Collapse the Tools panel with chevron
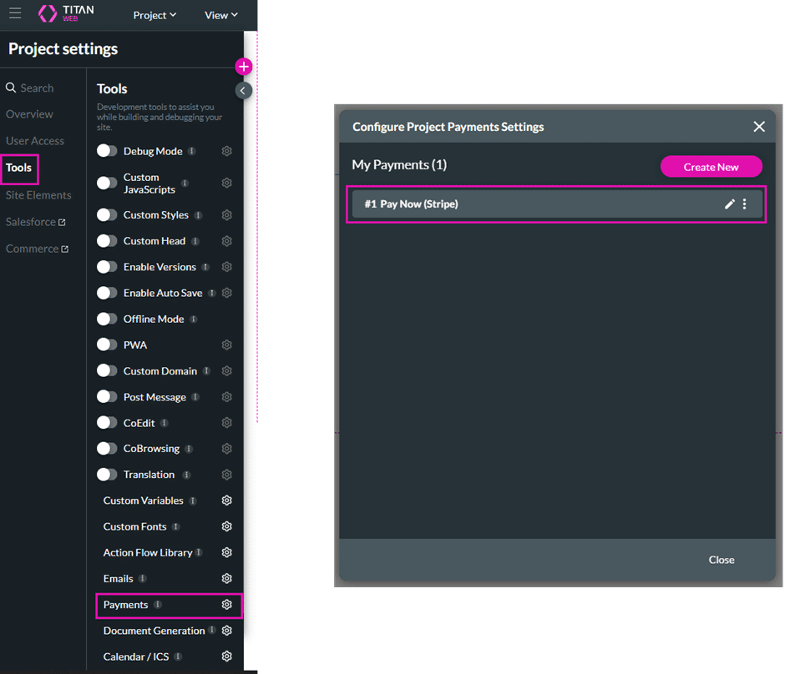 click(x=243, y=90)
